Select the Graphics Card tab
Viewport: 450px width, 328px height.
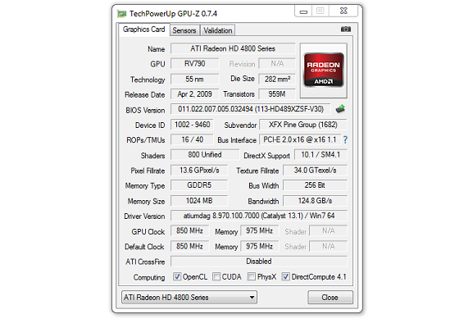[143, 30]
